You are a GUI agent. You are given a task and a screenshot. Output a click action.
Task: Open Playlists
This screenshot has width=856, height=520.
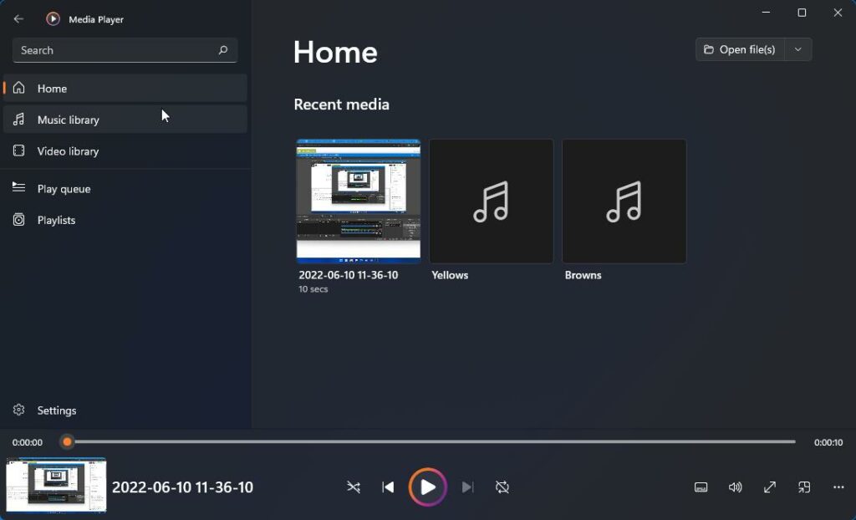click(56, 220)
